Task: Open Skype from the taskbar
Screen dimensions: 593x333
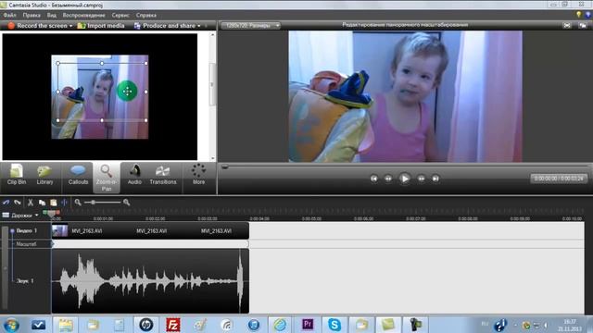Action: 334,325
